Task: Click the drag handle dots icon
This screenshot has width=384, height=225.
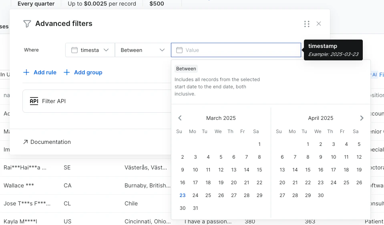Action: pos(307,24)
